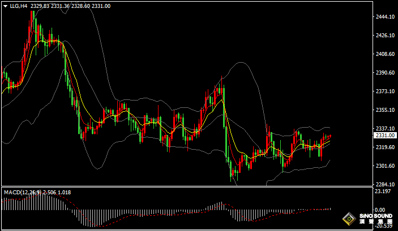Click the 2301.60 price axis label
Screen dimensions: 398x231
pos(385,166)
